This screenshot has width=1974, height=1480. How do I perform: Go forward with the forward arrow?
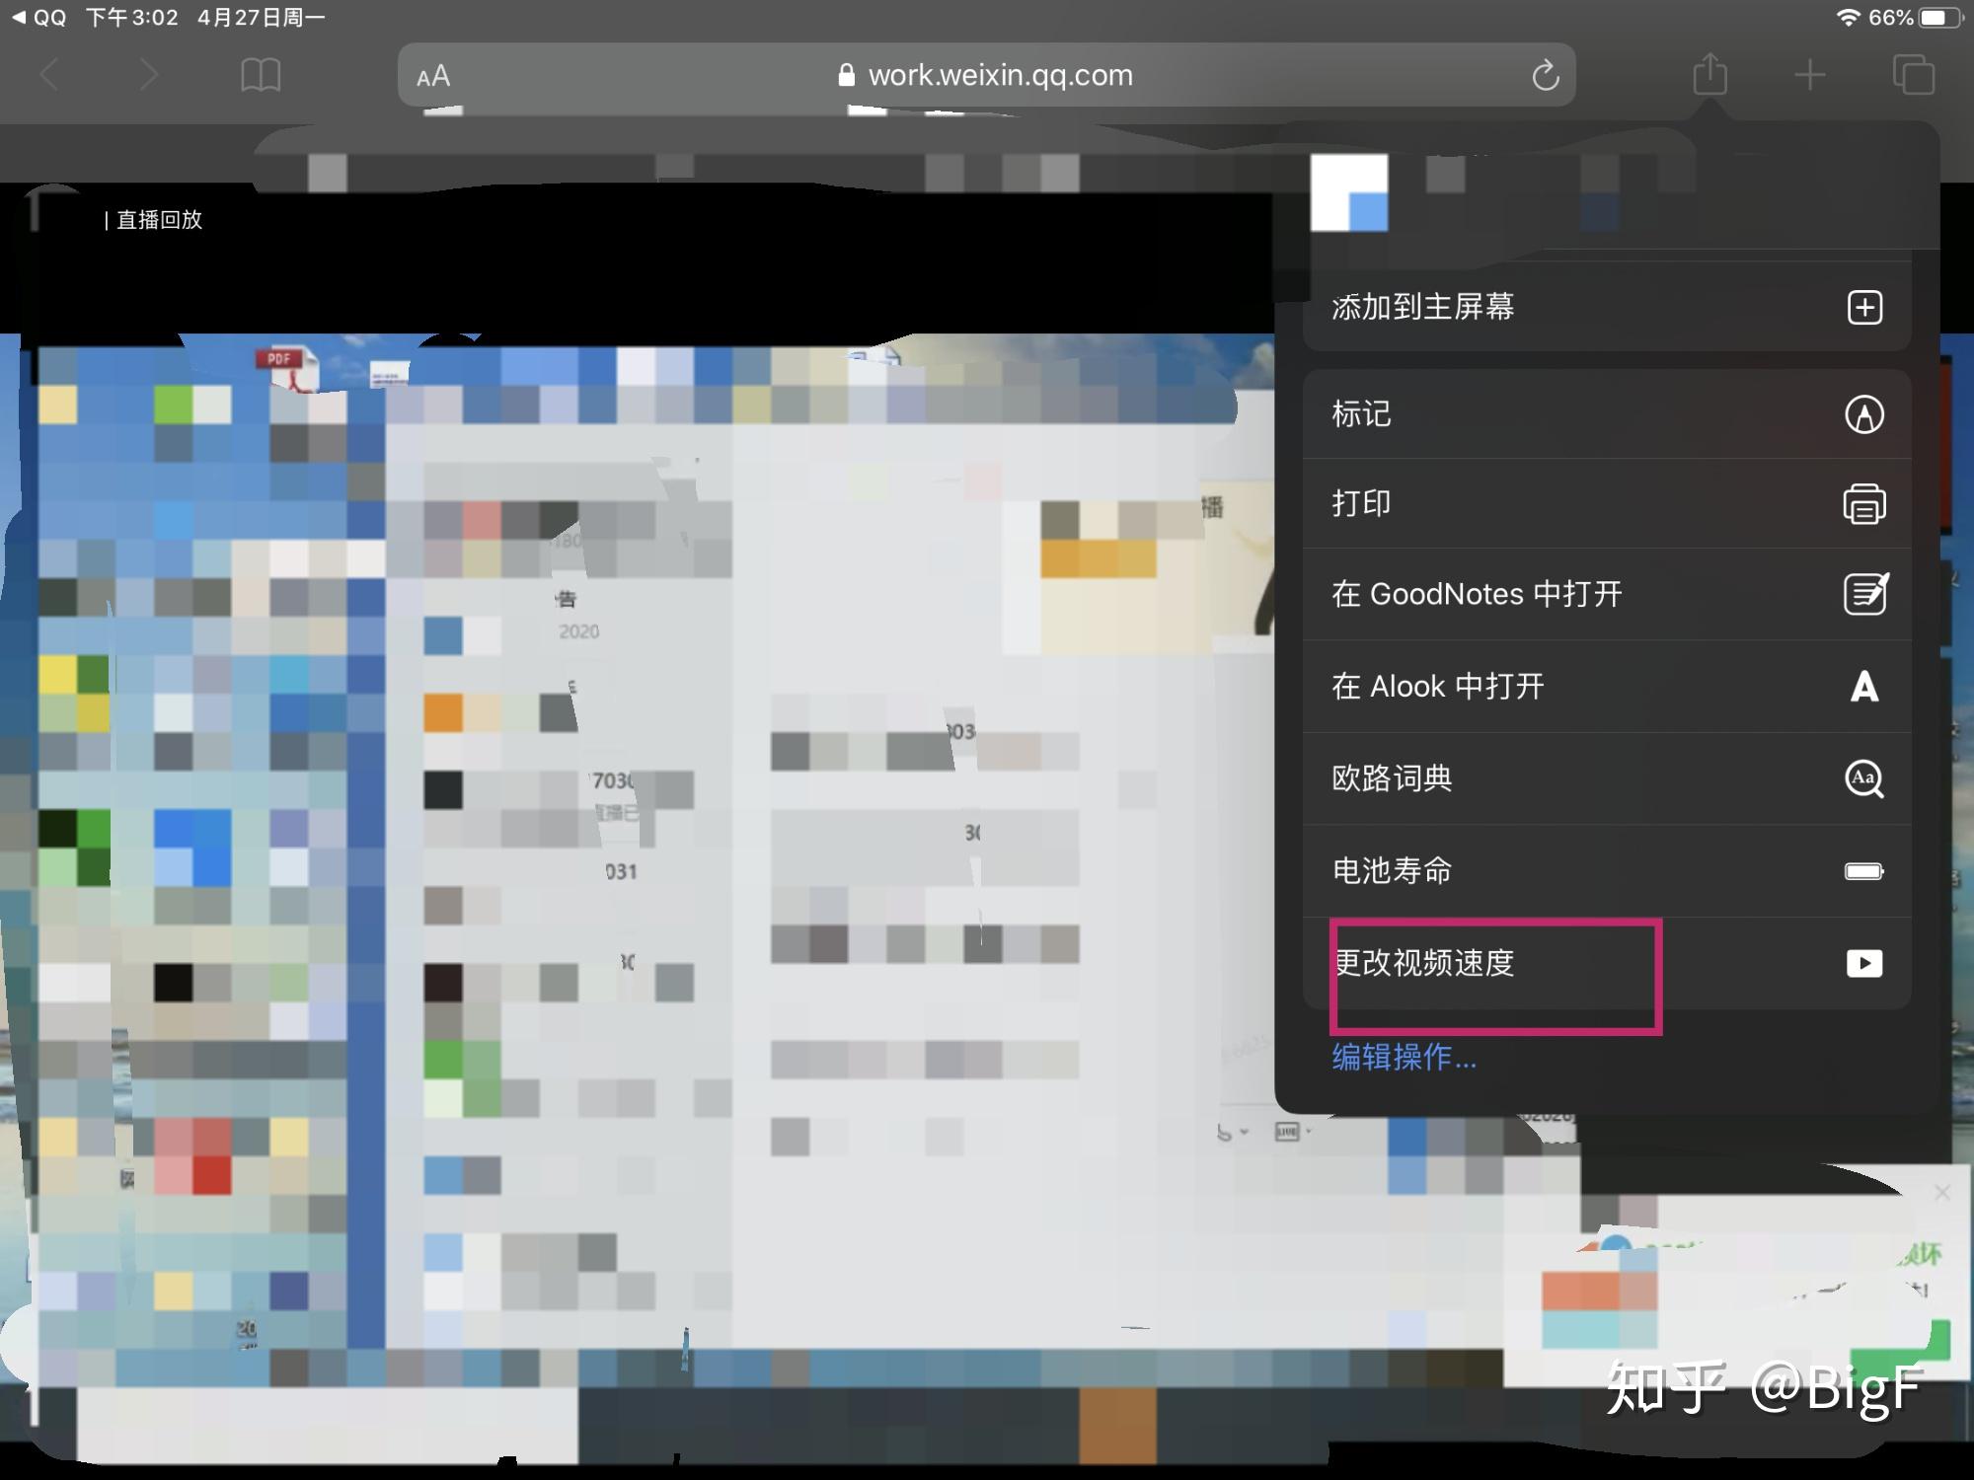coord(149,75)
